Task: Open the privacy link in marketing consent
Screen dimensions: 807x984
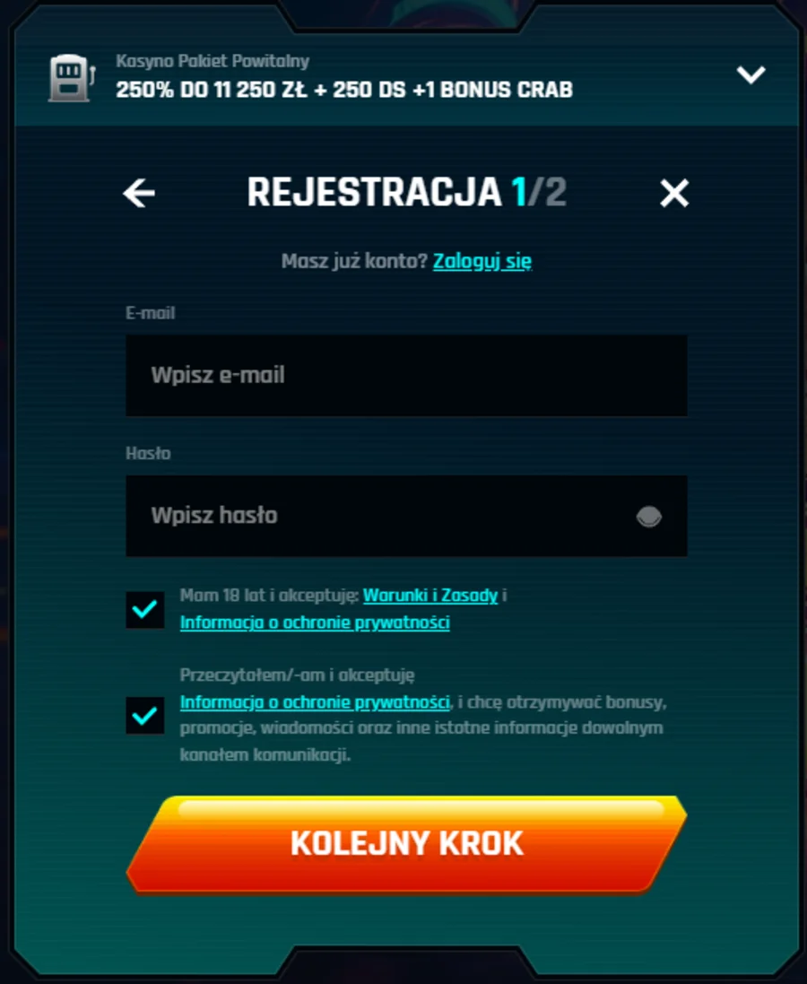Action: [x=315, y=701]
